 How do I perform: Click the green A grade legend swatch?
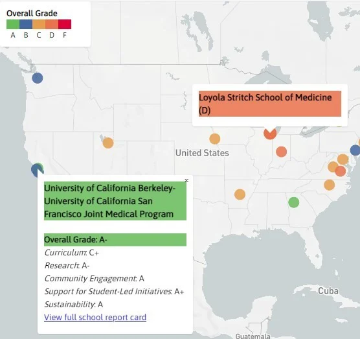click(13, 25)
